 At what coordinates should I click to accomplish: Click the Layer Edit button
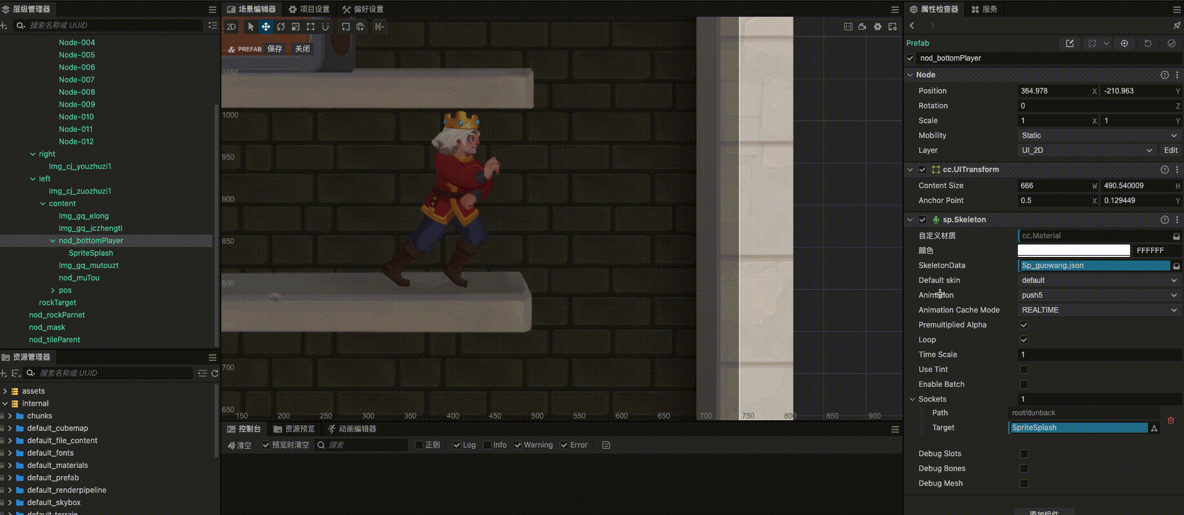(x=1171, y=150)
